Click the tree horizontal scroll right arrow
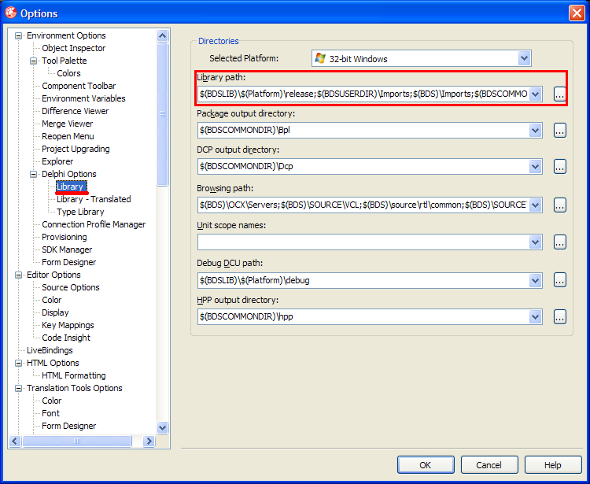 point(149,441)
